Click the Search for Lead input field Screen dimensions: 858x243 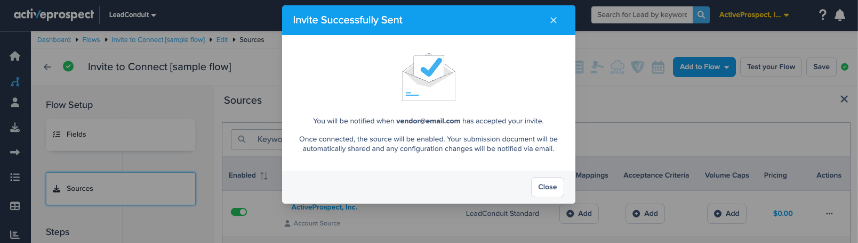point(642,15)
